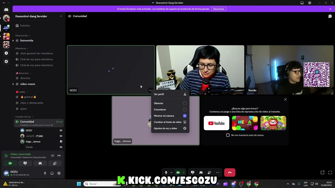Collapse the Miembros category
This screenshot has height=188, width=335.
coord(22,48)
